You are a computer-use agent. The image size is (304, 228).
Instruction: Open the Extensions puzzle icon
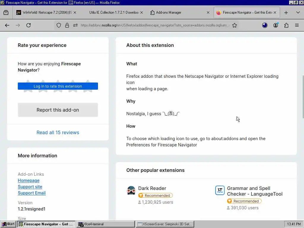[286, 25]
